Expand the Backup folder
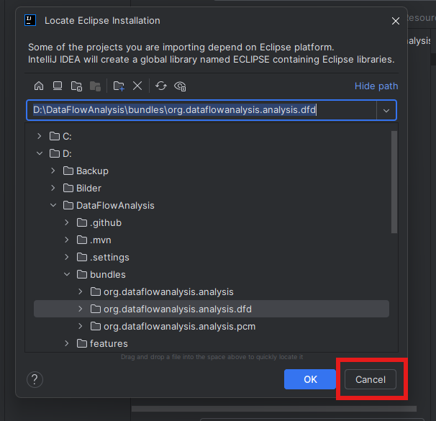436x421 pixels. tap(53, 171)
